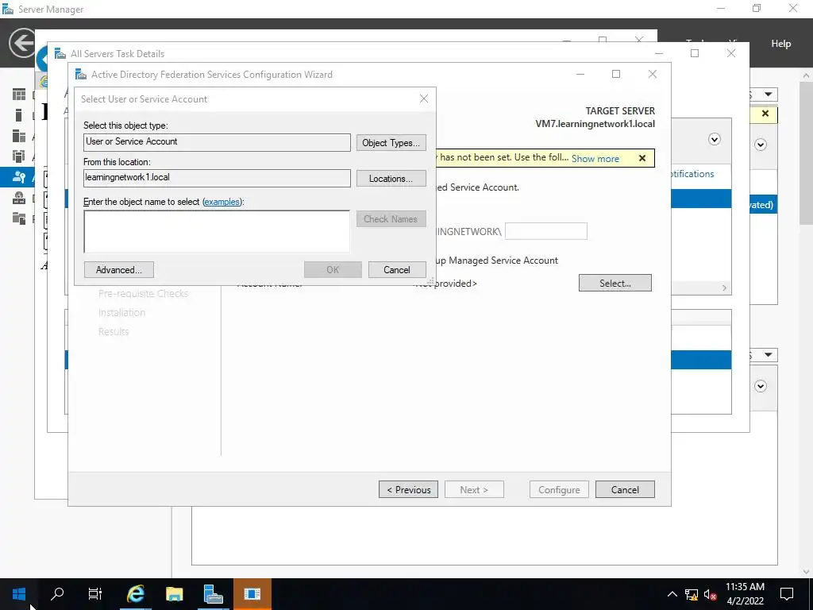813x610 pixels.
Task: Open Local Server from the sidebar icons
Action: [x=19, y=115]
